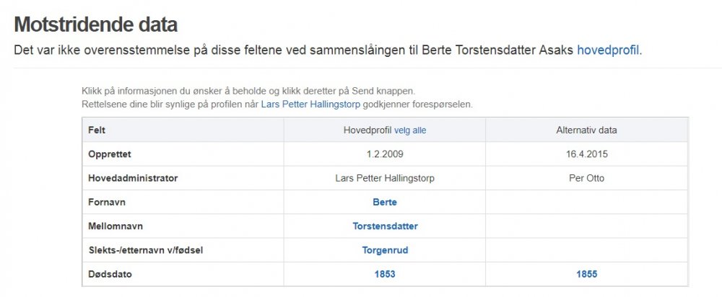Click the Fornavn row label

(107, 202)
